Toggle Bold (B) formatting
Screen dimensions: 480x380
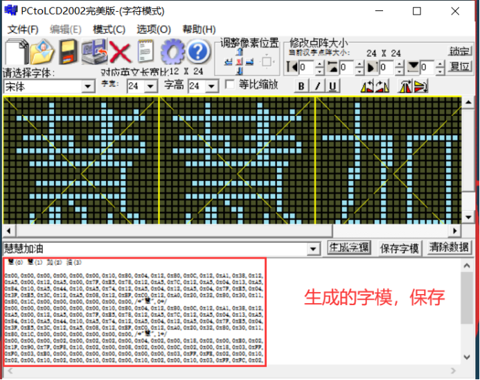pos(301,86)
